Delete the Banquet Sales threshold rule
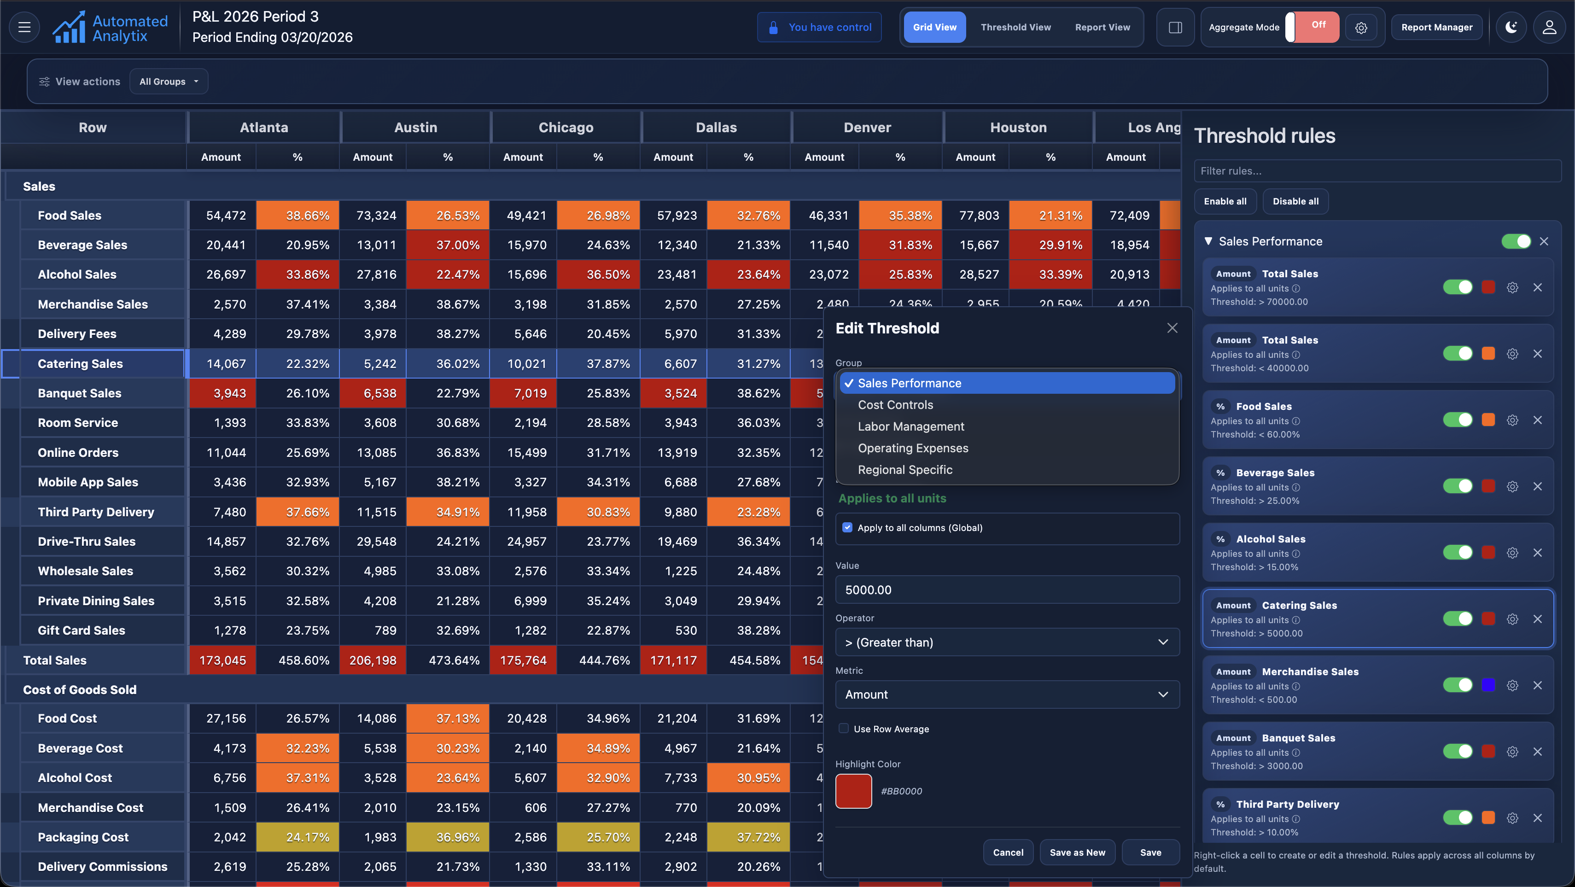 [1537, 751]
